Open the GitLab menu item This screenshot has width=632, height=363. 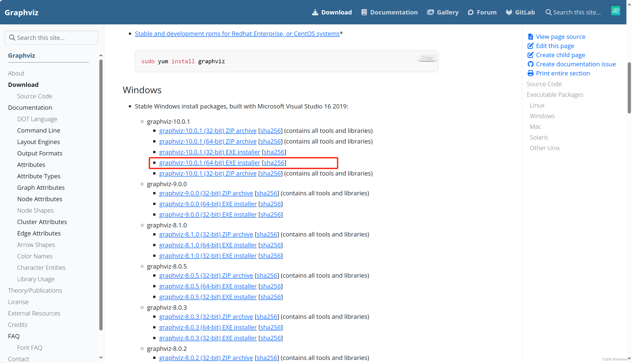pyautogui.click(x=520, y=12)
